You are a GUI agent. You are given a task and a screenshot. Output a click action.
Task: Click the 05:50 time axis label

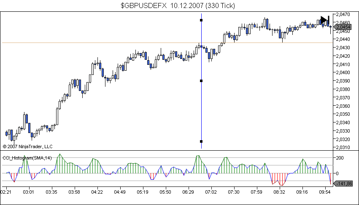[x=165, y=192]
